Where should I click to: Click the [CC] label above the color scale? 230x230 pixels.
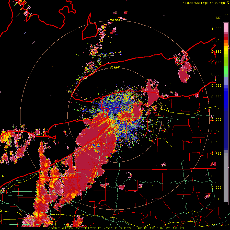[218, 18]
